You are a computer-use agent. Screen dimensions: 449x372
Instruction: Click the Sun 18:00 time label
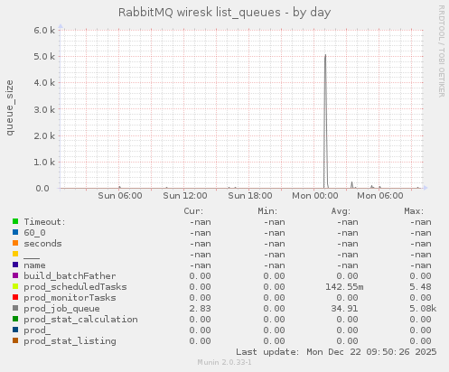250,196
